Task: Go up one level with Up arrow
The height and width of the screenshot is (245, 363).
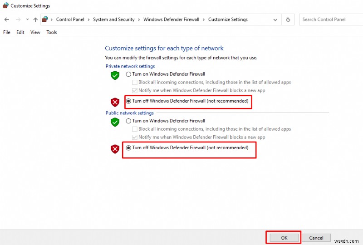Action: 35,20
